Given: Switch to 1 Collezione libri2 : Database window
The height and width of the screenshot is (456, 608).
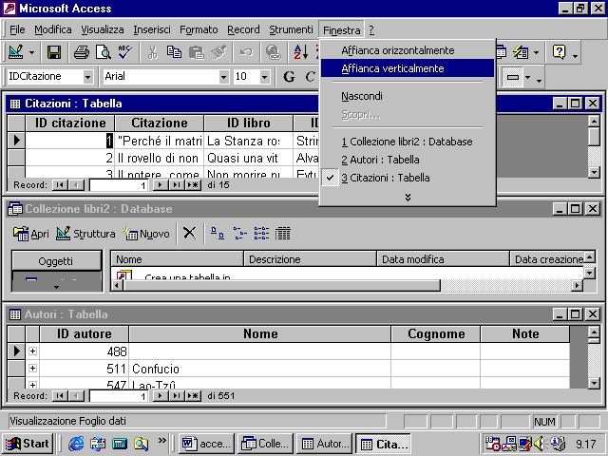Looking at the screenshot, I should click(x=408, y=142).
